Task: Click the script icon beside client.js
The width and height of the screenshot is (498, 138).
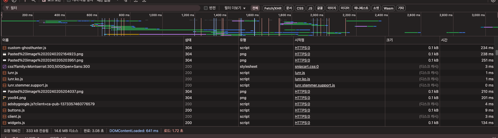Action: (x=4, y=117)
